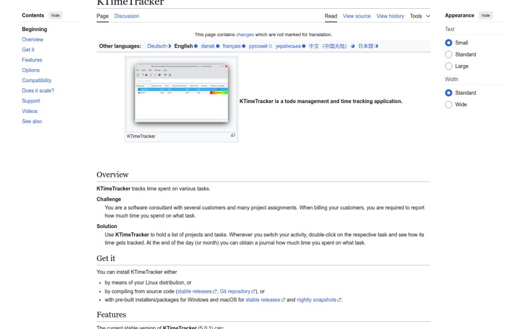The width and height of the screenshot is (527, 329).
Task: Hide the Appearance panel
Action: [485, 15]
